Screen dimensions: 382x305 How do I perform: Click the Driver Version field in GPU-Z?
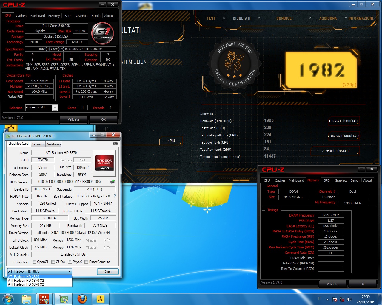(73, 233)
